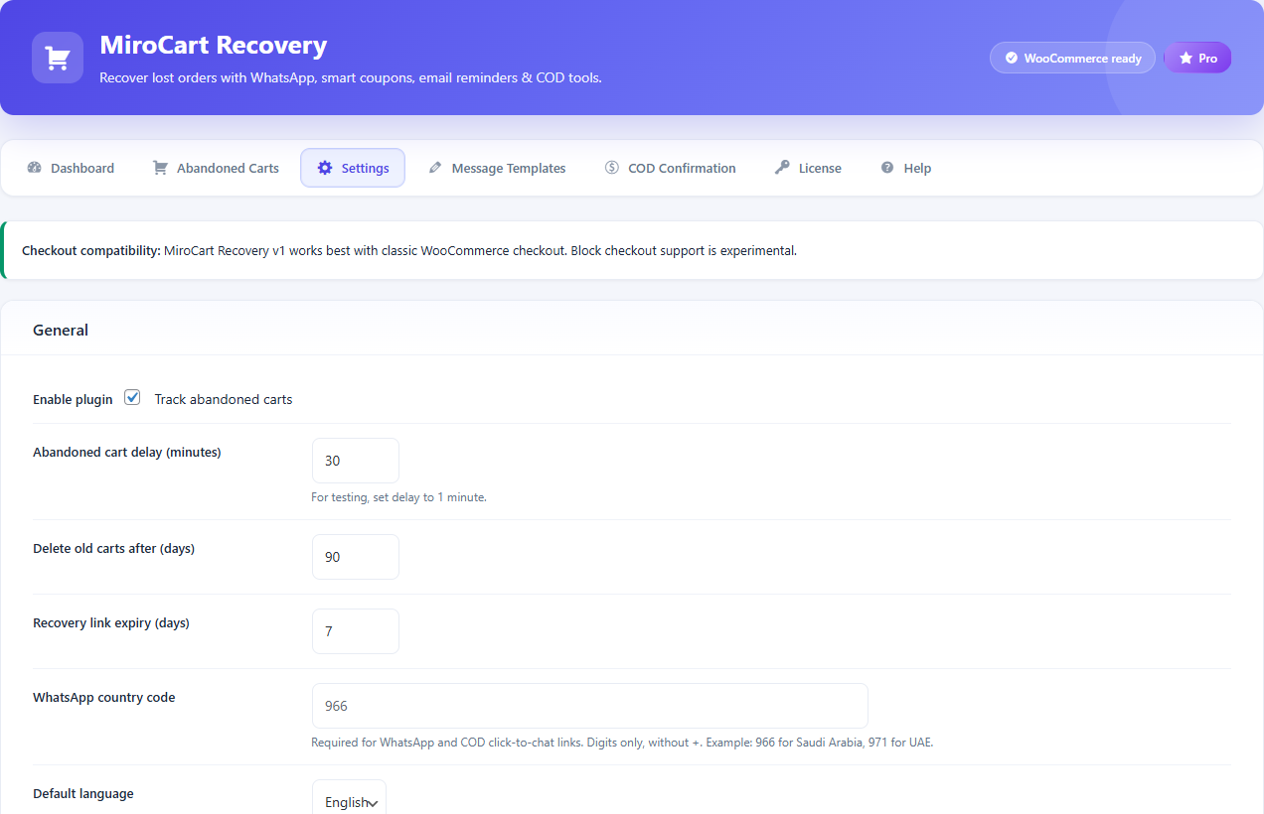Switch to the License tab
The height and width of the screenshot is (814, 1264).
809,168
